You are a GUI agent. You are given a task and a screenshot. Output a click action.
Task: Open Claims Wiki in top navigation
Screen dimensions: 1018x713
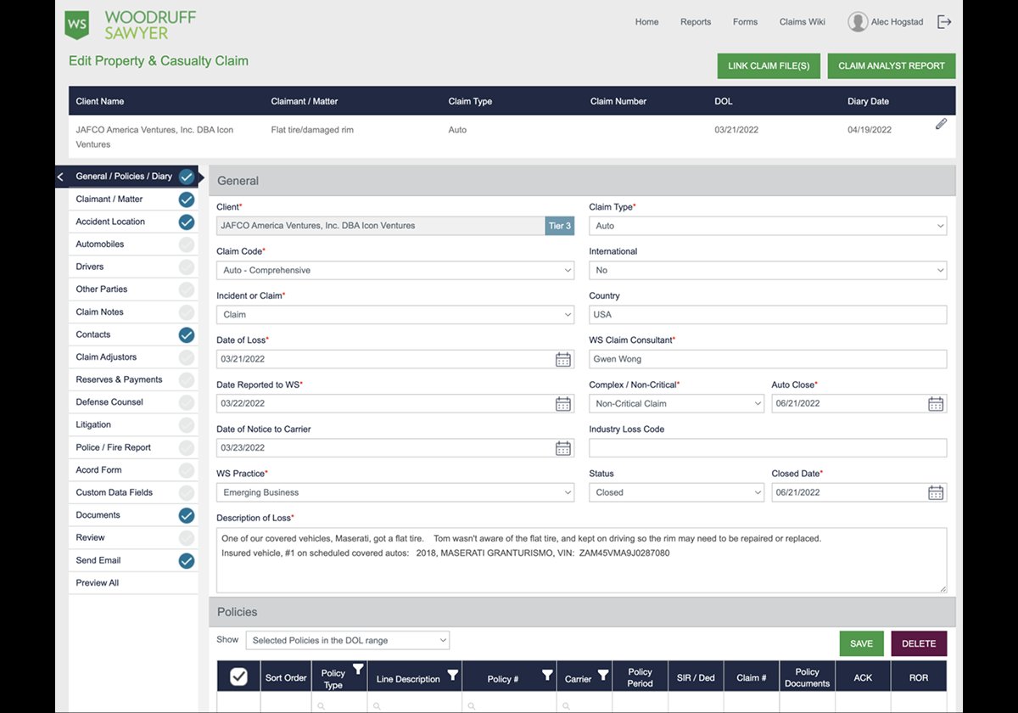pos(803,22)
